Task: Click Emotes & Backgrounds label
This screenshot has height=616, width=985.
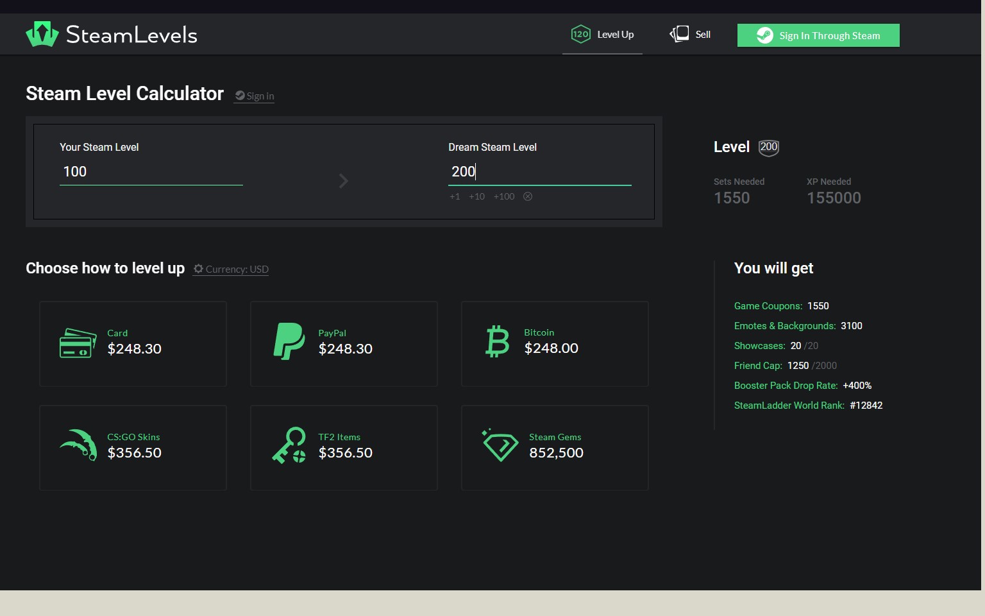Action: (785, 326)
